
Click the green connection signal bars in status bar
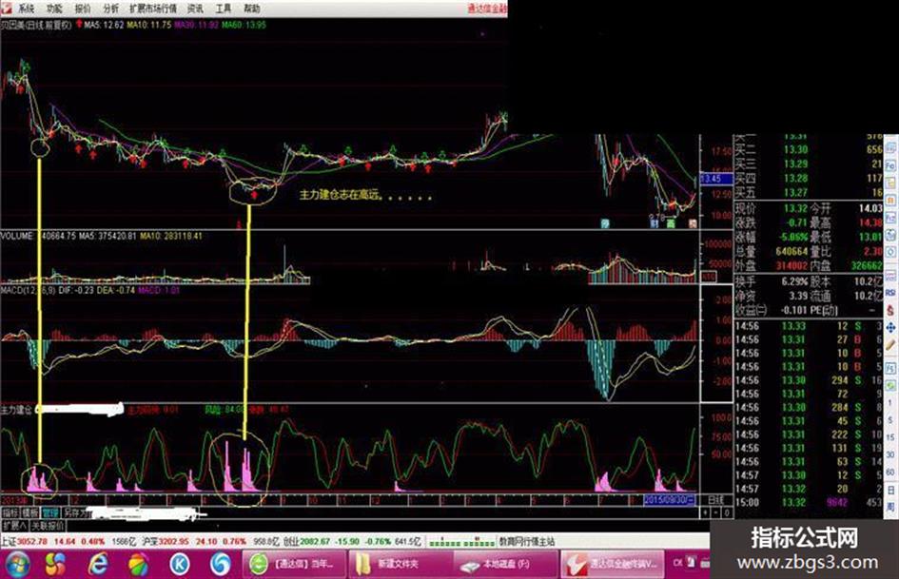coord(461,542)
